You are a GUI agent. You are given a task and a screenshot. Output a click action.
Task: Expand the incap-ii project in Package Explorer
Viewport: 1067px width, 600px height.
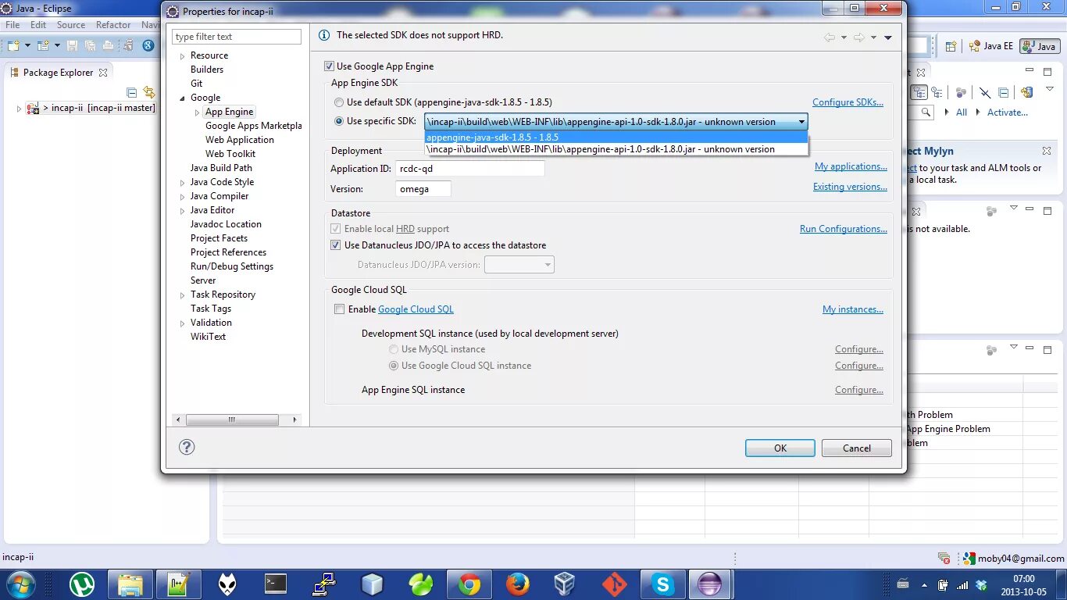click(x=19, y=109)
